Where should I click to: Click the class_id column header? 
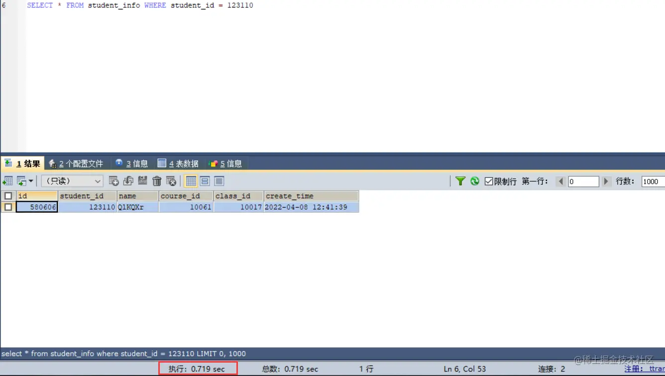(238, 196)
